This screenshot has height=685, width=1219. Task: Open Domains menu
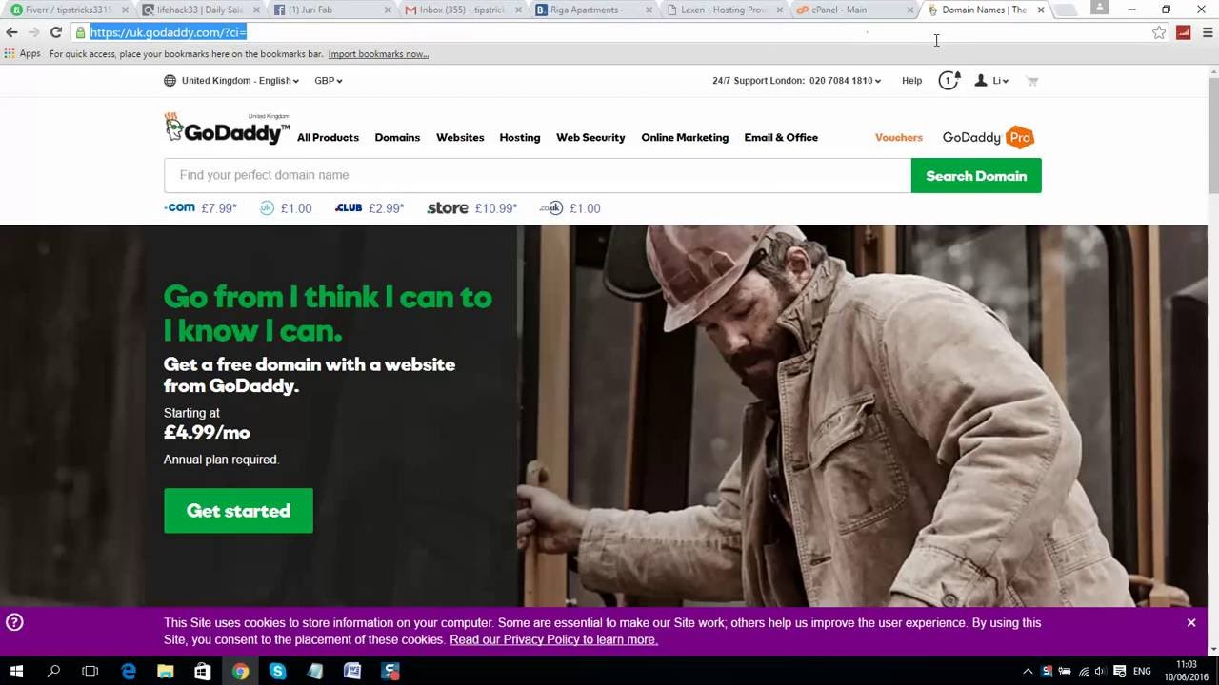click(397, 138)
